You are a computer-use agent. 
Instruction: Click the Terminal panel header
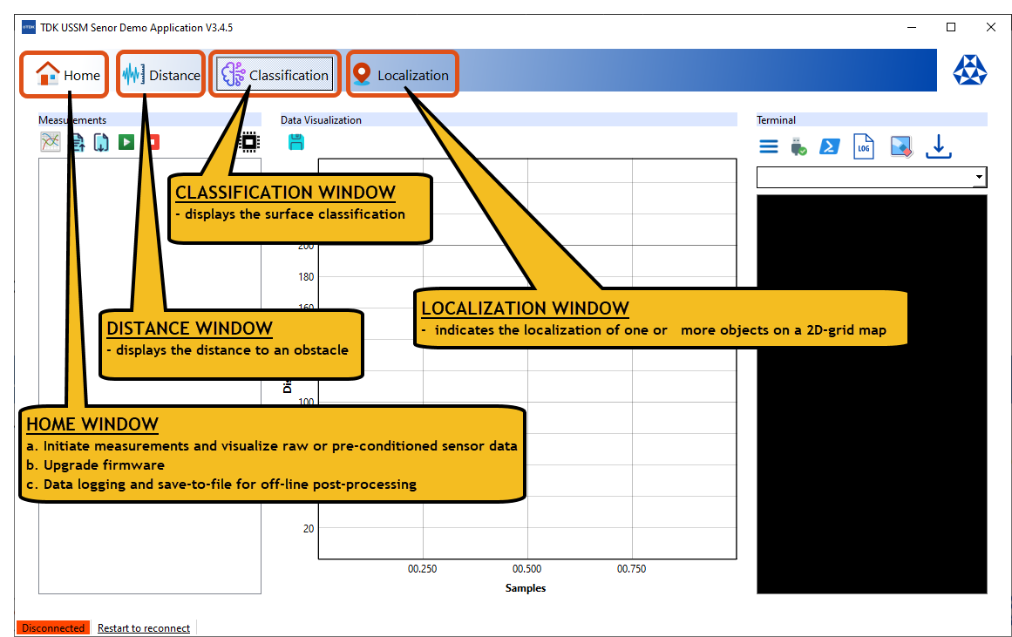coord(872,120)
